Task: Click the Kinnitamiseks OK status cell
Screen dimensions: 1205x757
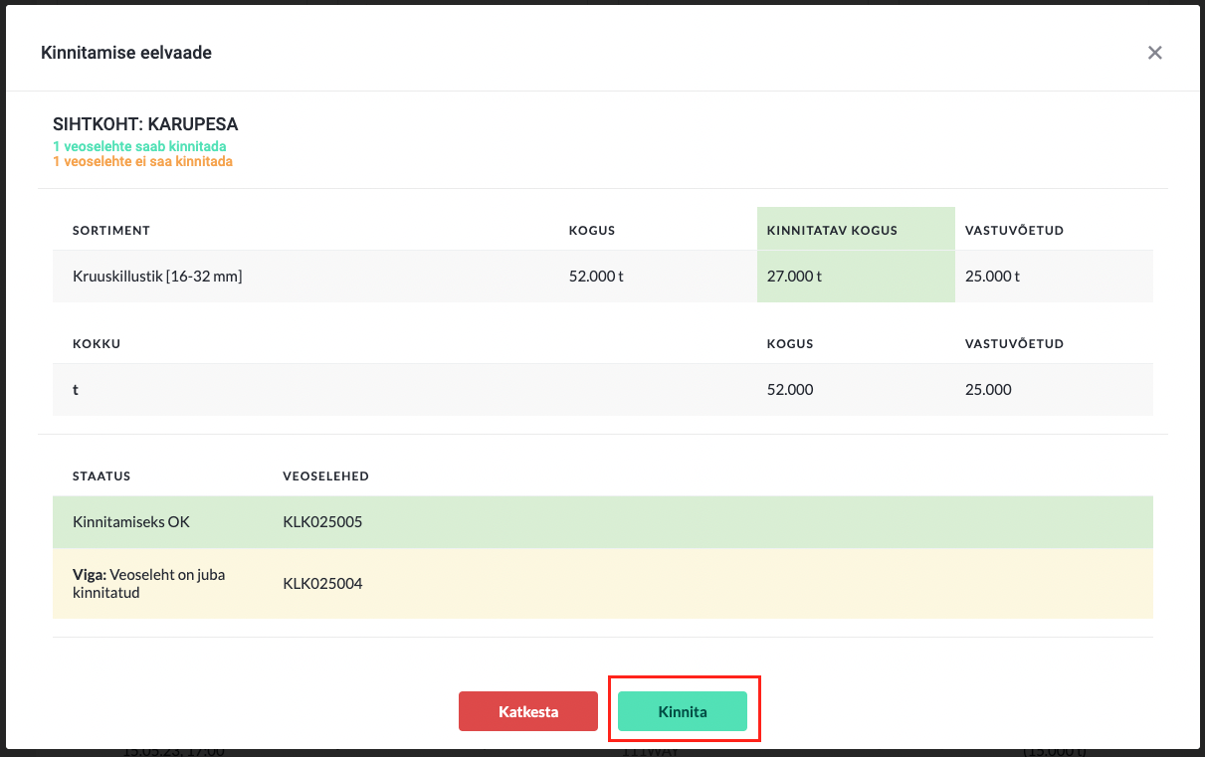Action: (131, 522)
